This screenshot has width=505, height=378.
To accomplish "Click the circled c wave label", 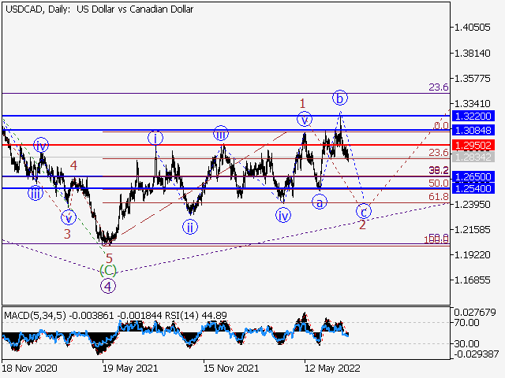I will click(x=363, y=211).
